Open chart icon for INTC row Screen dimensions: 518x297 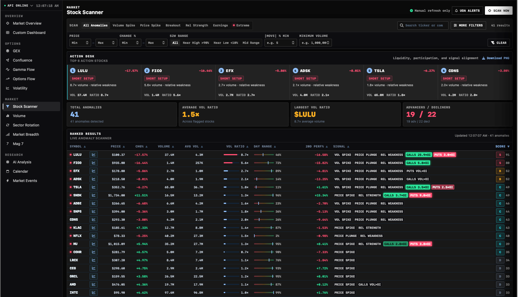click(93, 292)
